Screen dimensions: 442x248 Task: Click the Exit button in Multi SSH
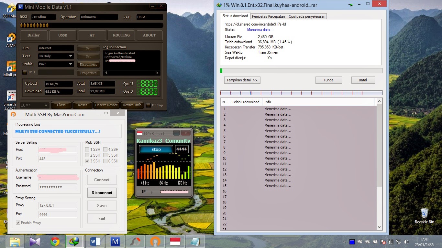(x=102, y=219)
